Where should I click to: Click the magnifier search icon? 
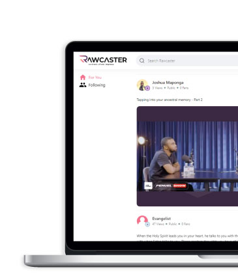pos(142,61)
